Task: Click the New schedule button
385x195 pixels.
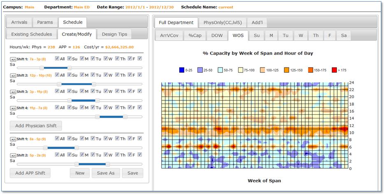Action: click(x=80, y=173)
